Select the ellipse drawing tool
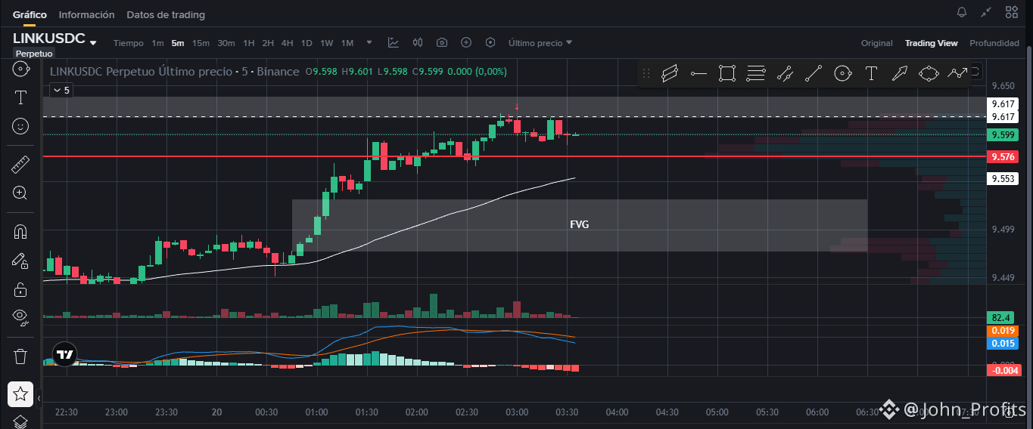This screenshot has width=1033, height=429. (929, 73)
